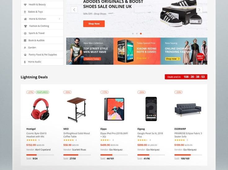Expand the Home & Kitchen submenu arrow
Viewport: 228px width, 170px height.
(x=59, y=19)
